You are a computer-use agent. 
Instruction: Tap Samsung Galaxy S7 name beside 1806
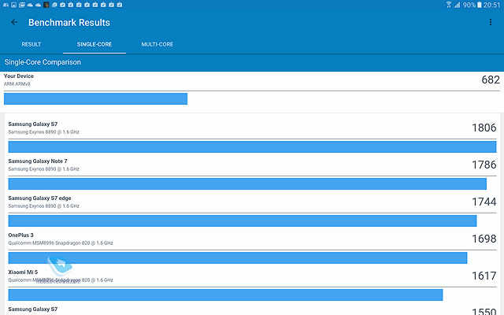point(33,124)
